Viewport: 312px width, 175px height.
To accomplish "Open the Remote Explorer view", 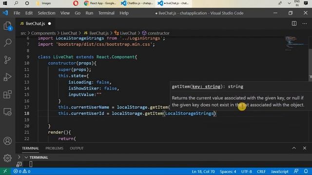I will [x=8, y=112].
